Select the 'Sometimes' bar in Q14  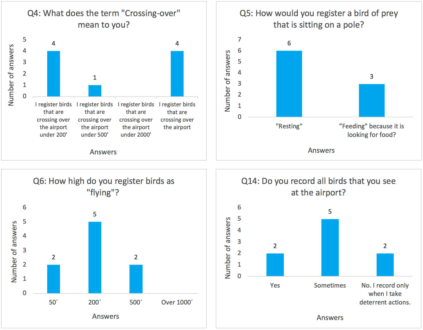click(330, 248)
